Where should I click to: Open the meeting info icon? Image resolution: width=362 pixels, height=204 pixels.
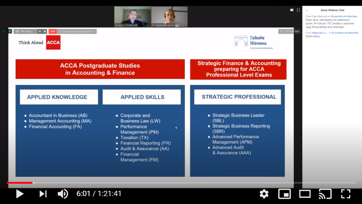coord(4,31)
